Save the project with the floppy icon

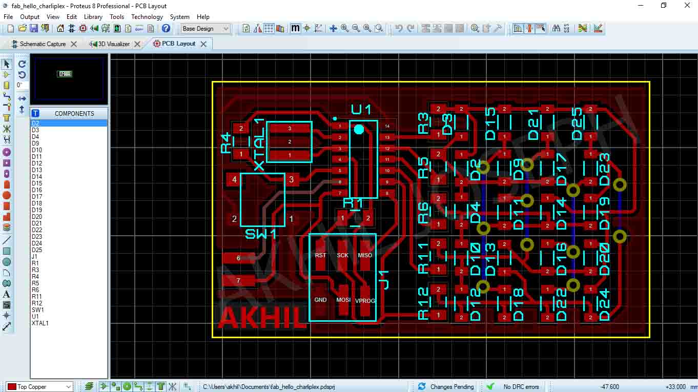click(34, 29)
